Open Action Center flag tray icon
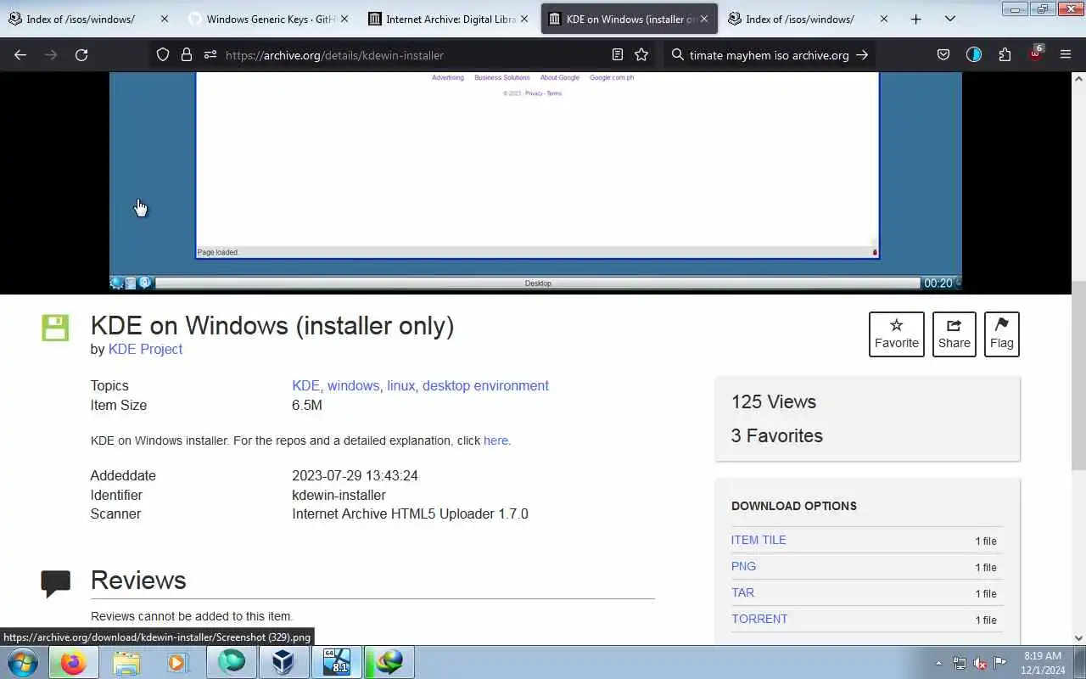 (x=1000, y=663)
